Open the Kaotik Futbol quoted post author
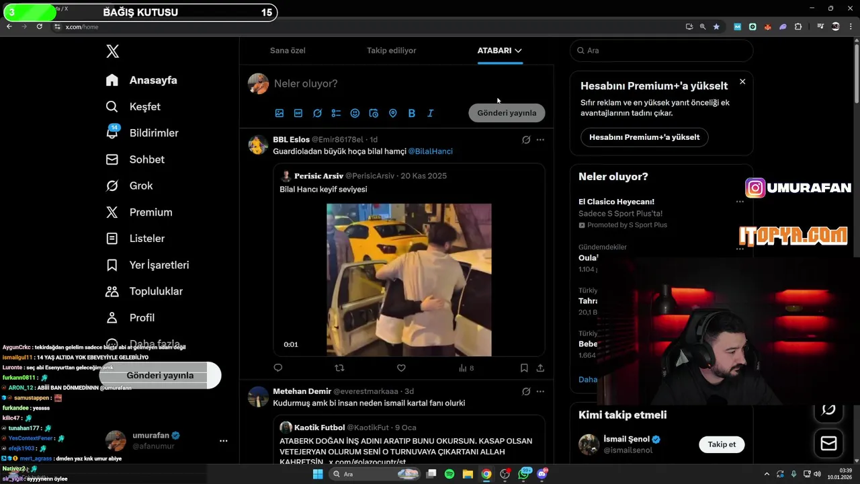860x484 pixels. [x=319, y=427]
